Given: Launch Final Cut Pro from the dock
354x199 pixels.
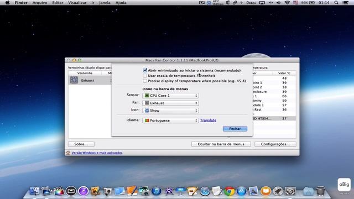Looking at the screenshot, I should click(59, 191).
